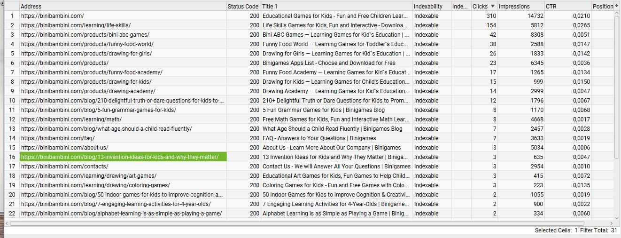Screen dimensions: 621x238
Task: Click the Impressions value 14732
Action: pyautogui.click(x=536, y=16)
